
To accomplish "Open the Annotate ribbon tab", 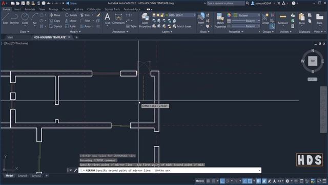I will [x=30, y=9].
